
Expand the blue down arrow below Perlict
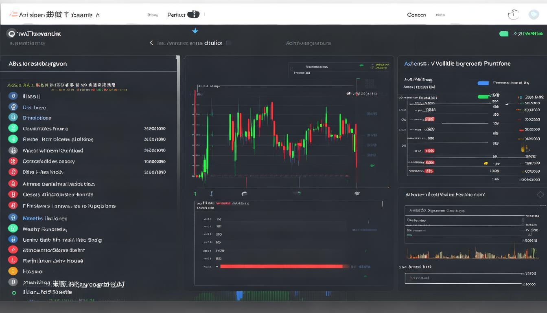(195, 31)
